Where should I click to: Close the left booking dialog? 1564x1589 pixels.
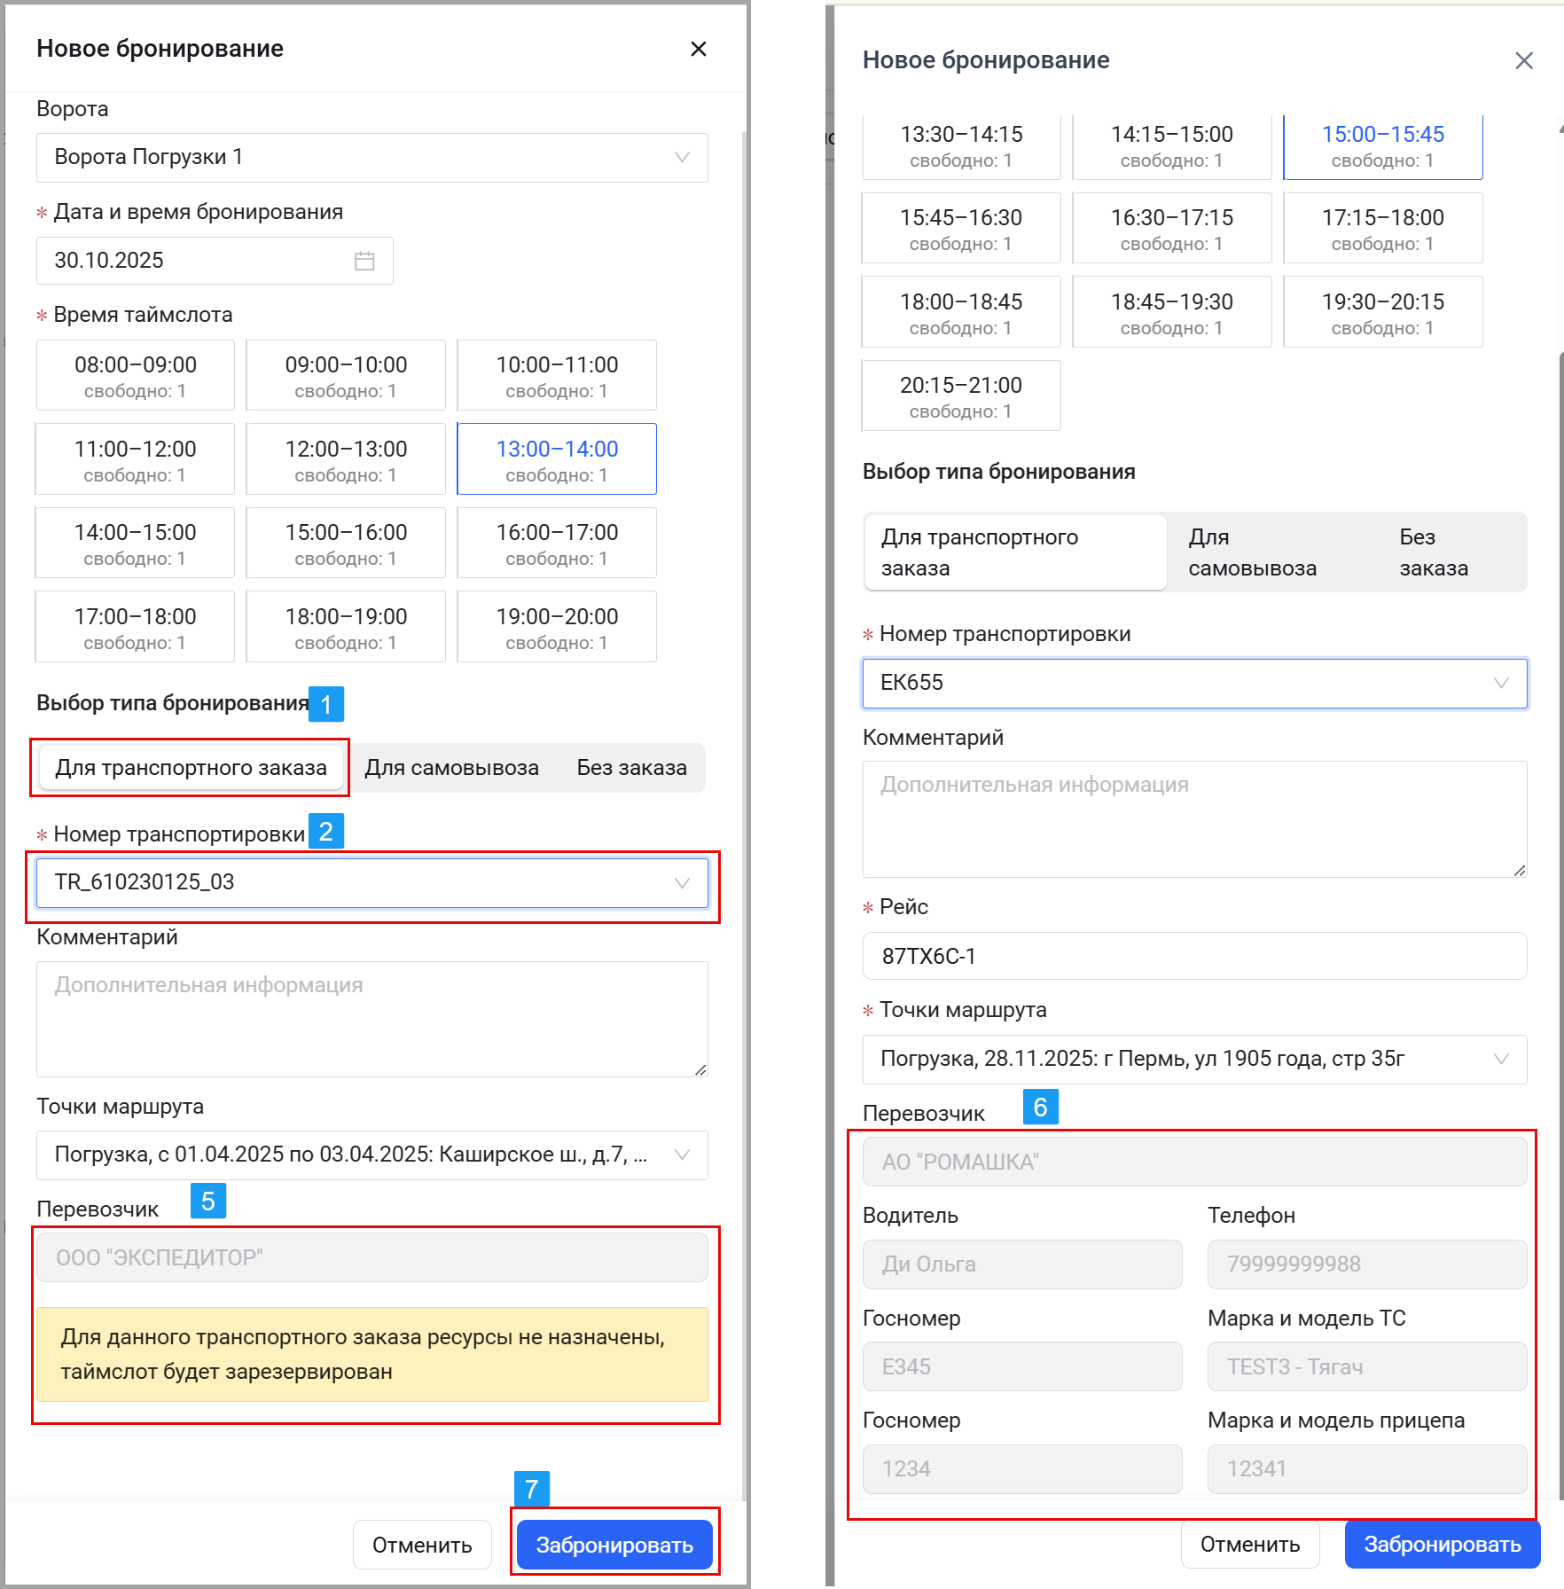[698, 49]
